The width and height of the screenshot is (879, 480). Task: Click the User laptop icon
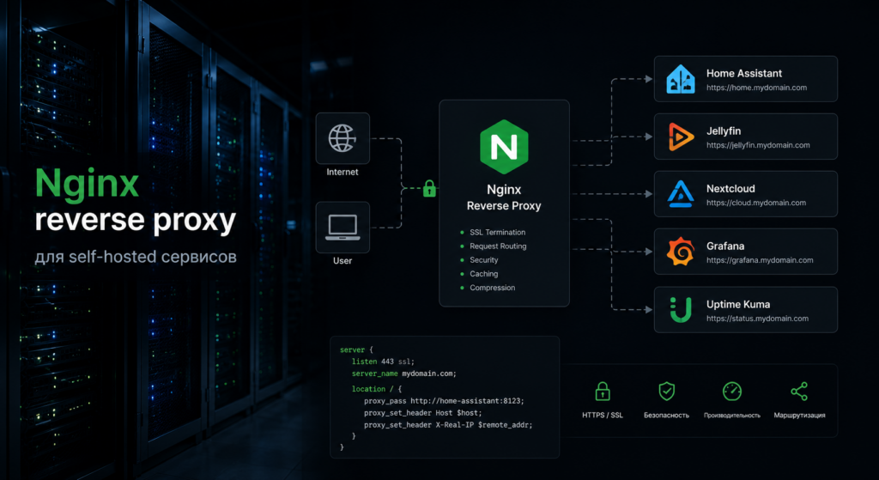(343, 228)
